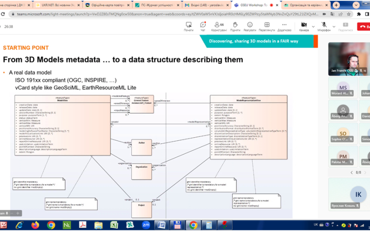Reload the page
Viewport: 370px width, 231px height.
point(3,14)
